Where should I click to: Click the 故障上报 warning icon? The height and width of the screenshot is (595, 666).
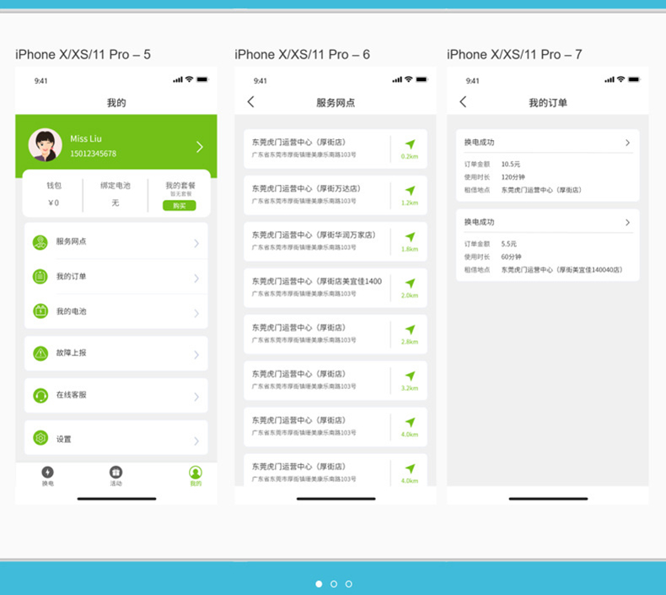pyautogui.click(x=40, y=353)
